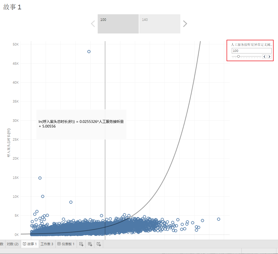Click the outlier point near 48K
The width and height of the screenshot is (278, 254).
click(89, 52)
